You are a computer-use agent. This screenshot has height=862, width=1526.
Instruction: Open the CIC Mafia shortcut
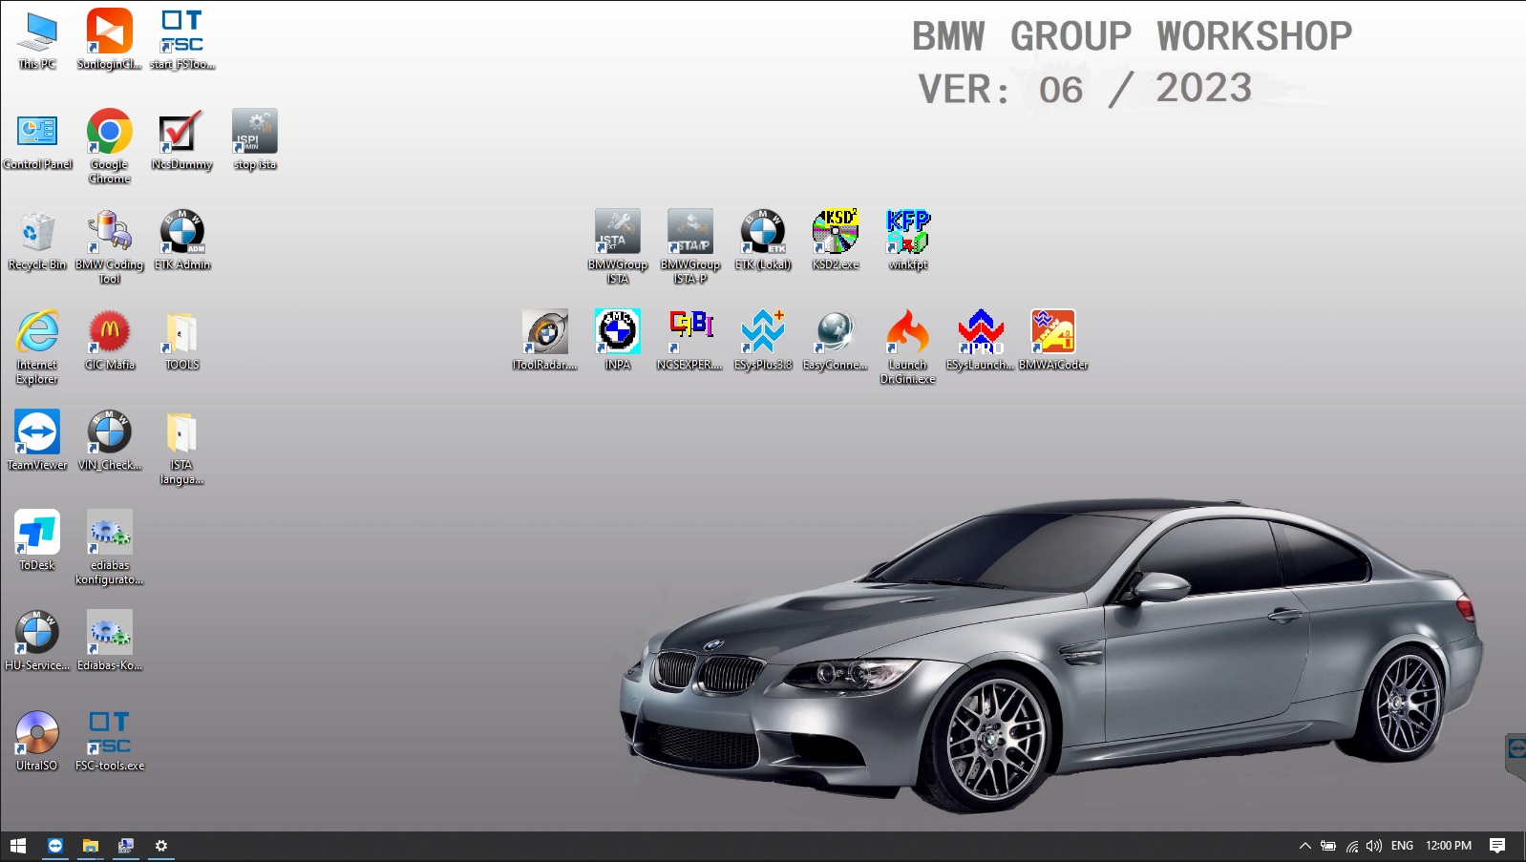point(110,341)
